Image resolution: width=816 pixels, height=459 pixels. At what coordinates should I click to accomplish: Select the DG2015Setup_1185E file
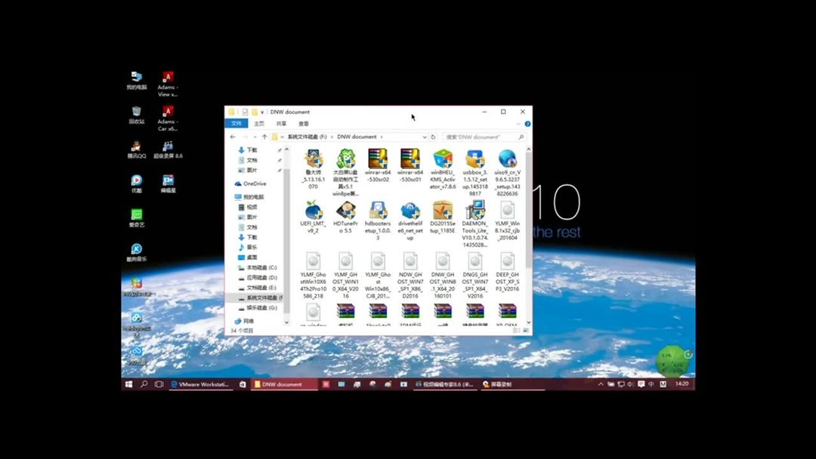click(x=442, y=217)
